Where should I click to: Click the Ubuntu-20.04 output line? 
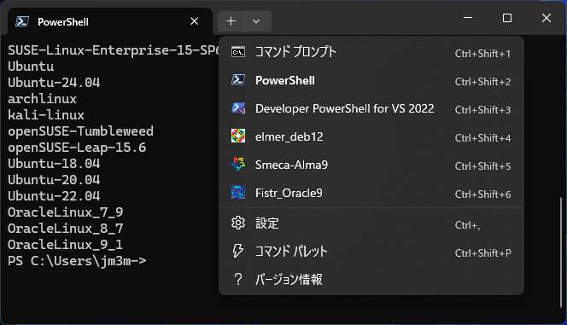[54, 180]
